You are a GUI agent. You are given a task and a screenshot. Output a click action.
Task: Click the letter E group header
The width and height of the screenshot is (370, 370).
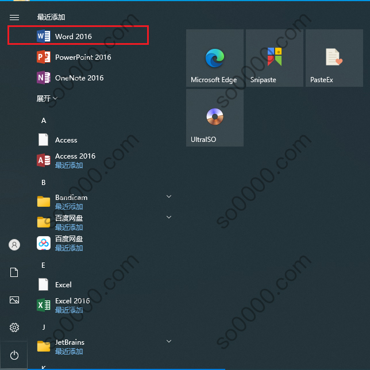(x=44, y=265)
